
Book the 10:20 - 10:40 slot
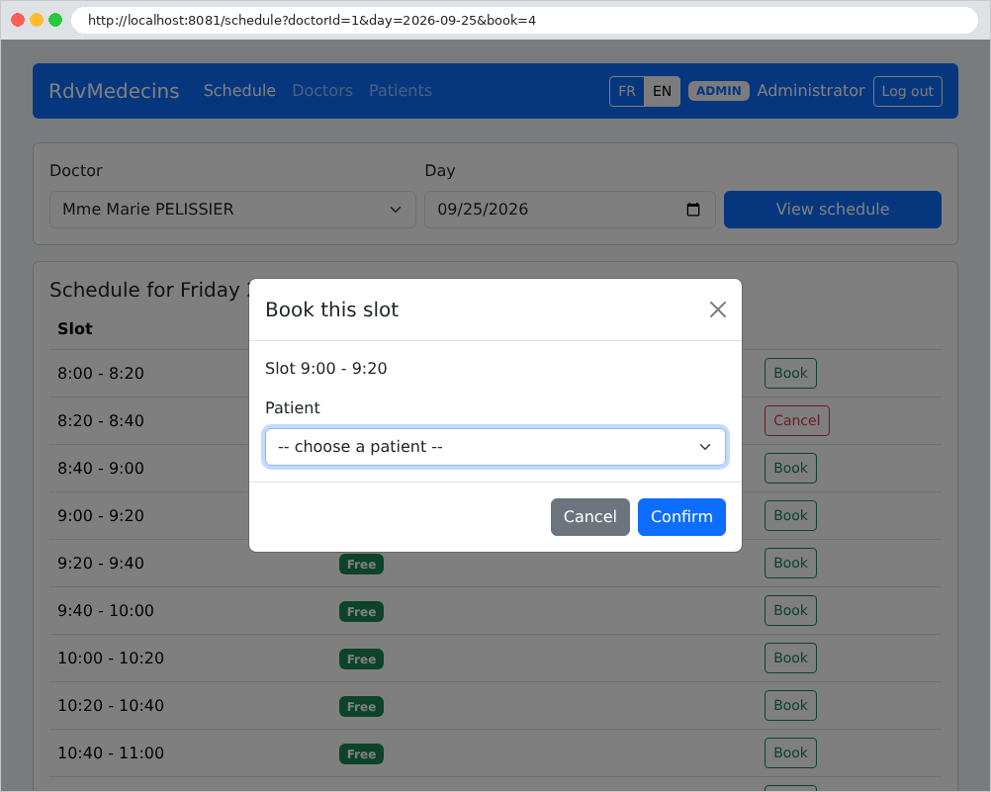coord(790,705)
